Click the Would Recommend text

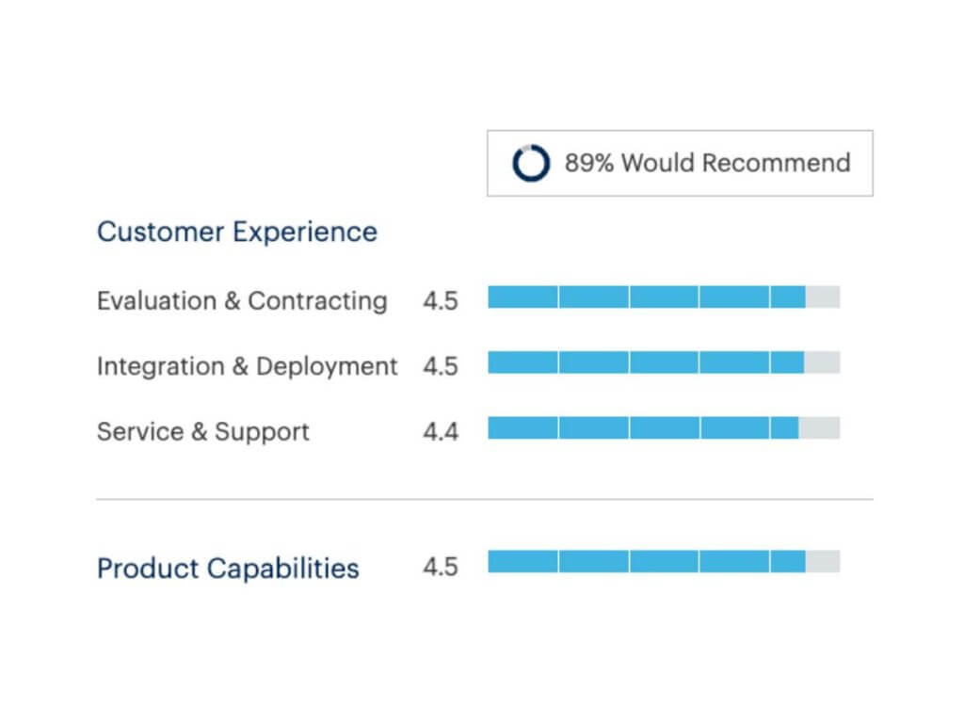coord(736,163)
